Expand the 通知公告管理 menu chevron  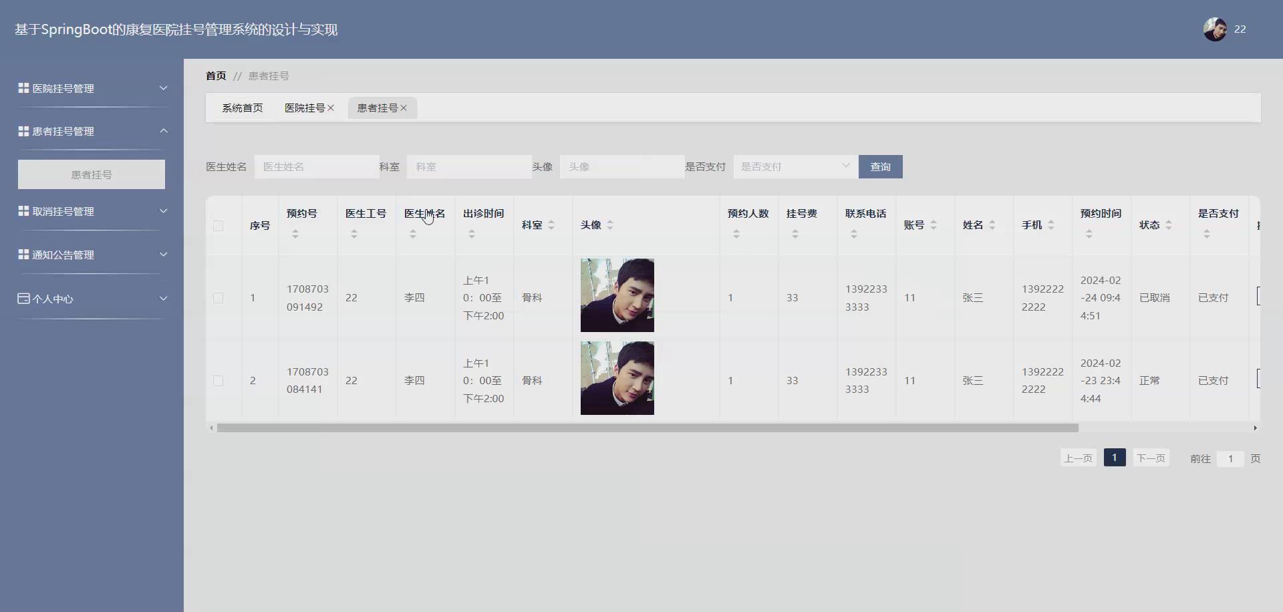(x=163, y=255)
